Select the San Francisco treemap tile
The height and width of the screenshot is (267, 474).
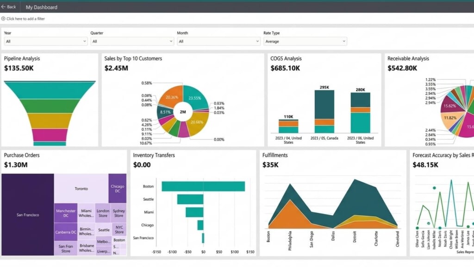point(28,215)
